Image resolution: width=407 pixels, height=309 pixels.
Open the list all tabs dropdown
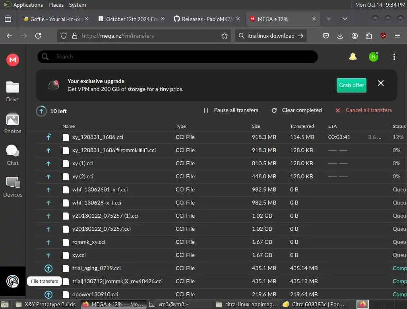345,19
